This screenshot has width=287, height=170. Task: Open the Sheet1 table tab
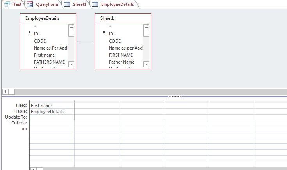coord(75,4)
